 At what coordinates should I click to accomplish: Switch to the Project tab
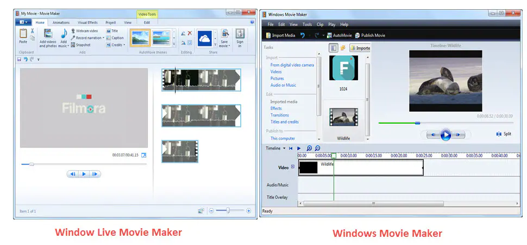click(111, 22)
